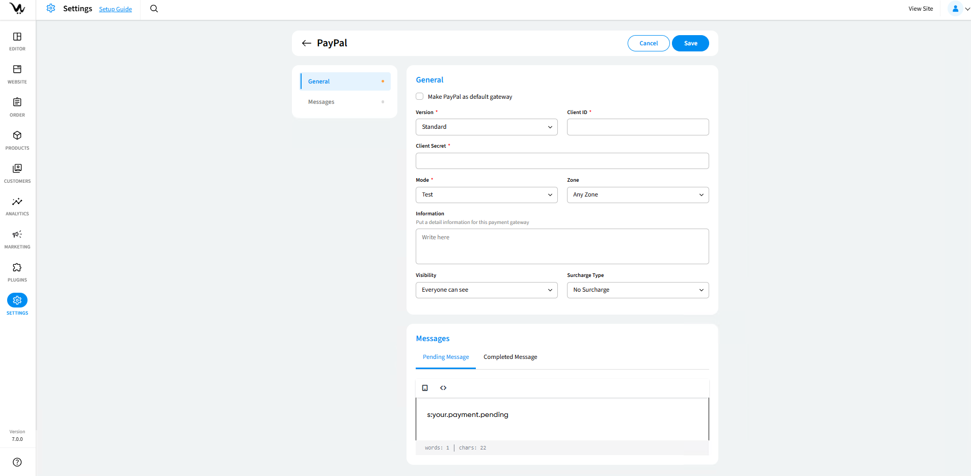Screen dimensions: 971x476
Task: Open the Editor section in sidebar
Action: 17,41
